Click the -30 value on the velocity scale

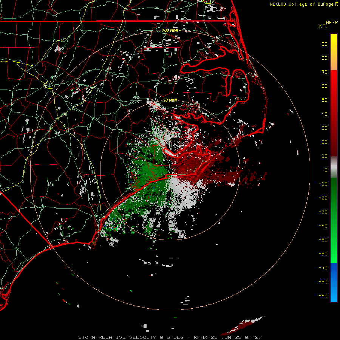tap(323, 212)
